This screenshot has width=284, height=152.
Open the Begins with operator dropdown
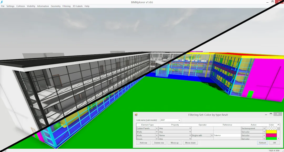tap(212, 135)
